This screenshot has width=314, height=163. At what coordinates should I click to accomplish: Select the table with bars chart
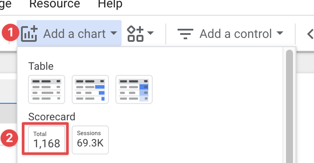pyautogui.click(x=90, y=89)
